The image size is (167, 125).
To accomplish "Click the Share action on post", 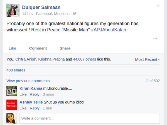I will 65,48.
